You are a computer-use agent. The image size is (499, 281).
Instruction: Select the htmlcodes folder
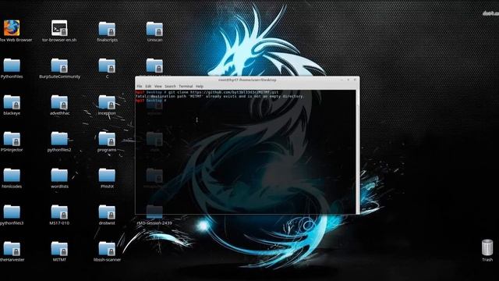tap(12, 175)
